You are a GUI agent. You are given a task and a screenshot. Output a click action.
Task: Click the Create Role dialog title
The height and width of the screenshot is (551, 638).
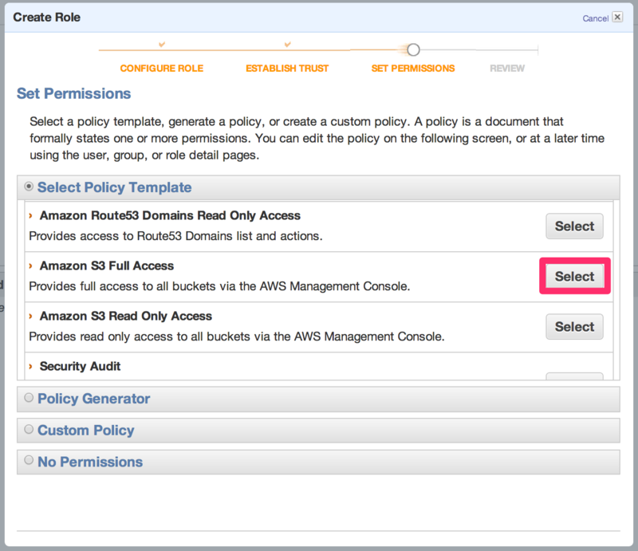[47, 17]
